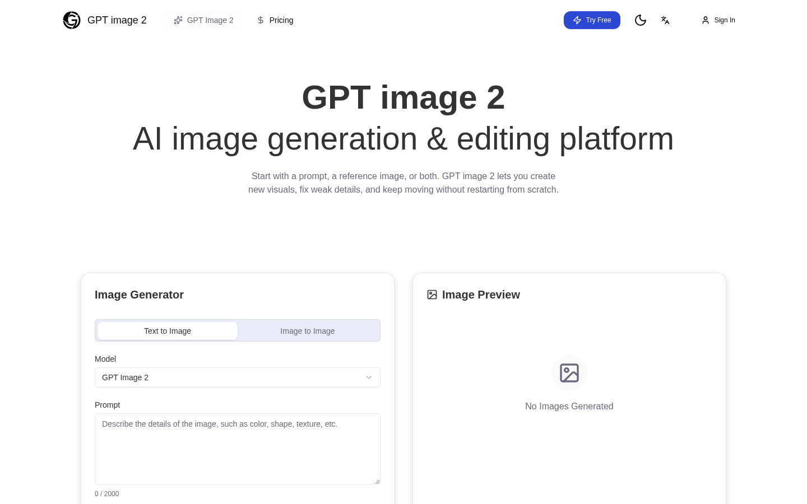Click the AI image generation & editing platform subtitle
807x504 pixels.
click(x=403, y=139)
